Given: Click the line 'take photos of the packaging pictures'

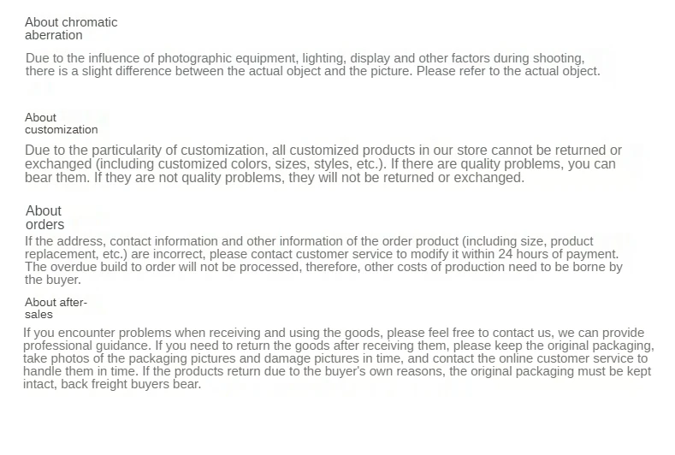Looking at the screenshot, I should 335,358.
